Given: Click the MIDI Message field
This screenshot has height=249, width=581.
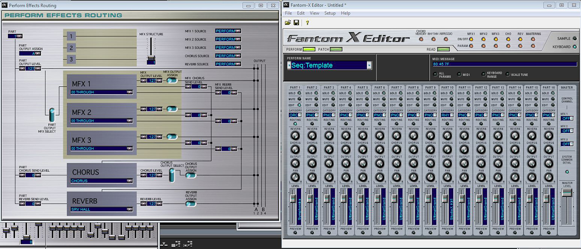Looking at the screenshot, I should coord(504,64).
